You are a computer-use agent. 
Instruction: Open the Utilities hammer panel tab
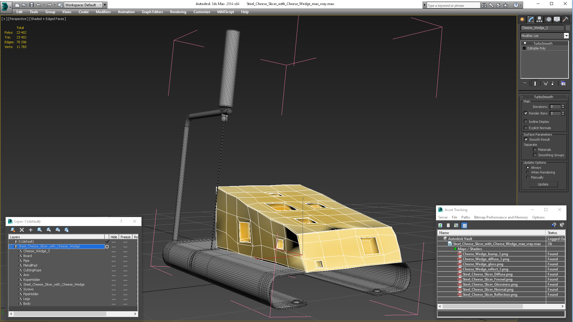(565, 19)
